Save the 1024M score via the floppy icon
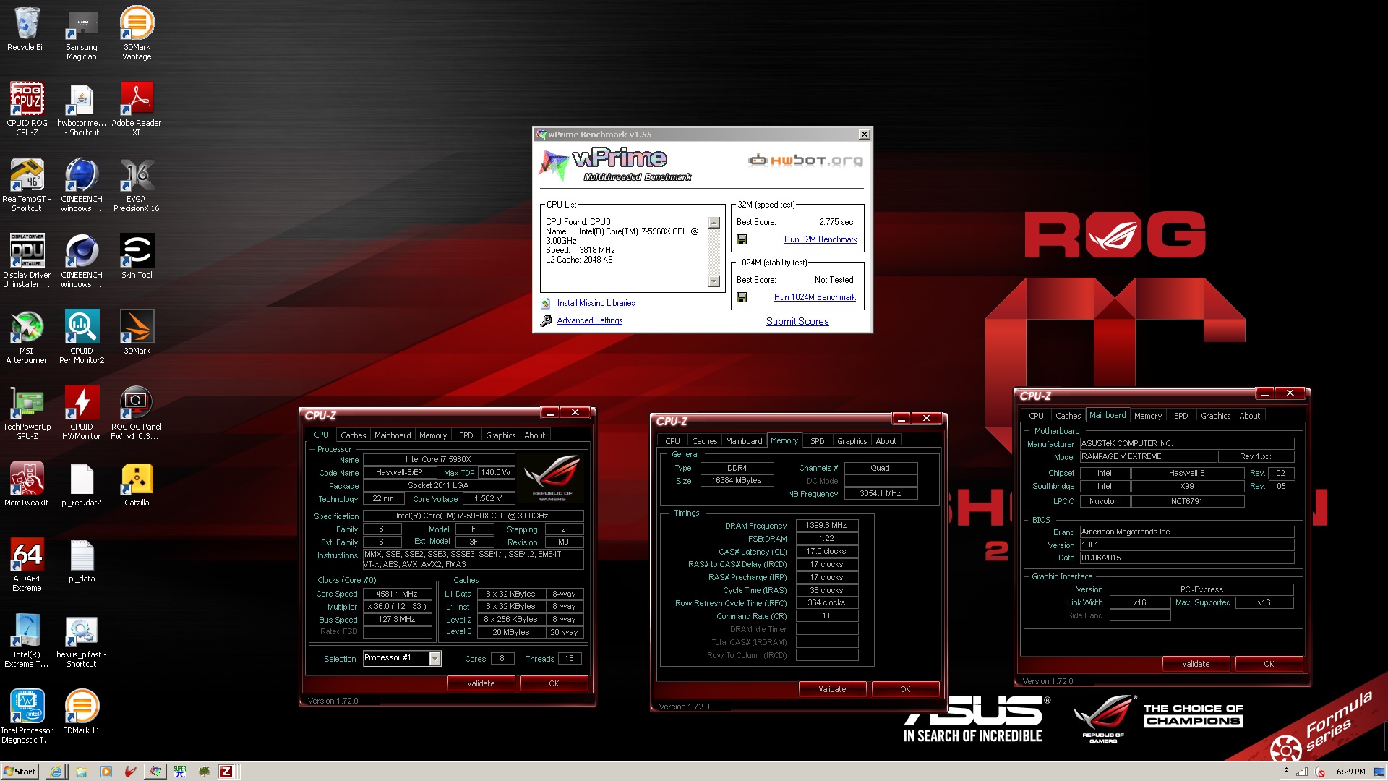Screen dimensions: 1388x781 [x=742, y=297]
